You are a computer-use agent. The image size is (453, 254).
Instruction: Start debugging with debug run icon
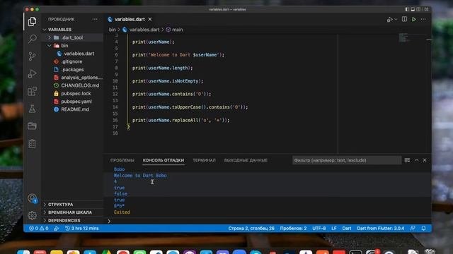click(x=390, y=20)
